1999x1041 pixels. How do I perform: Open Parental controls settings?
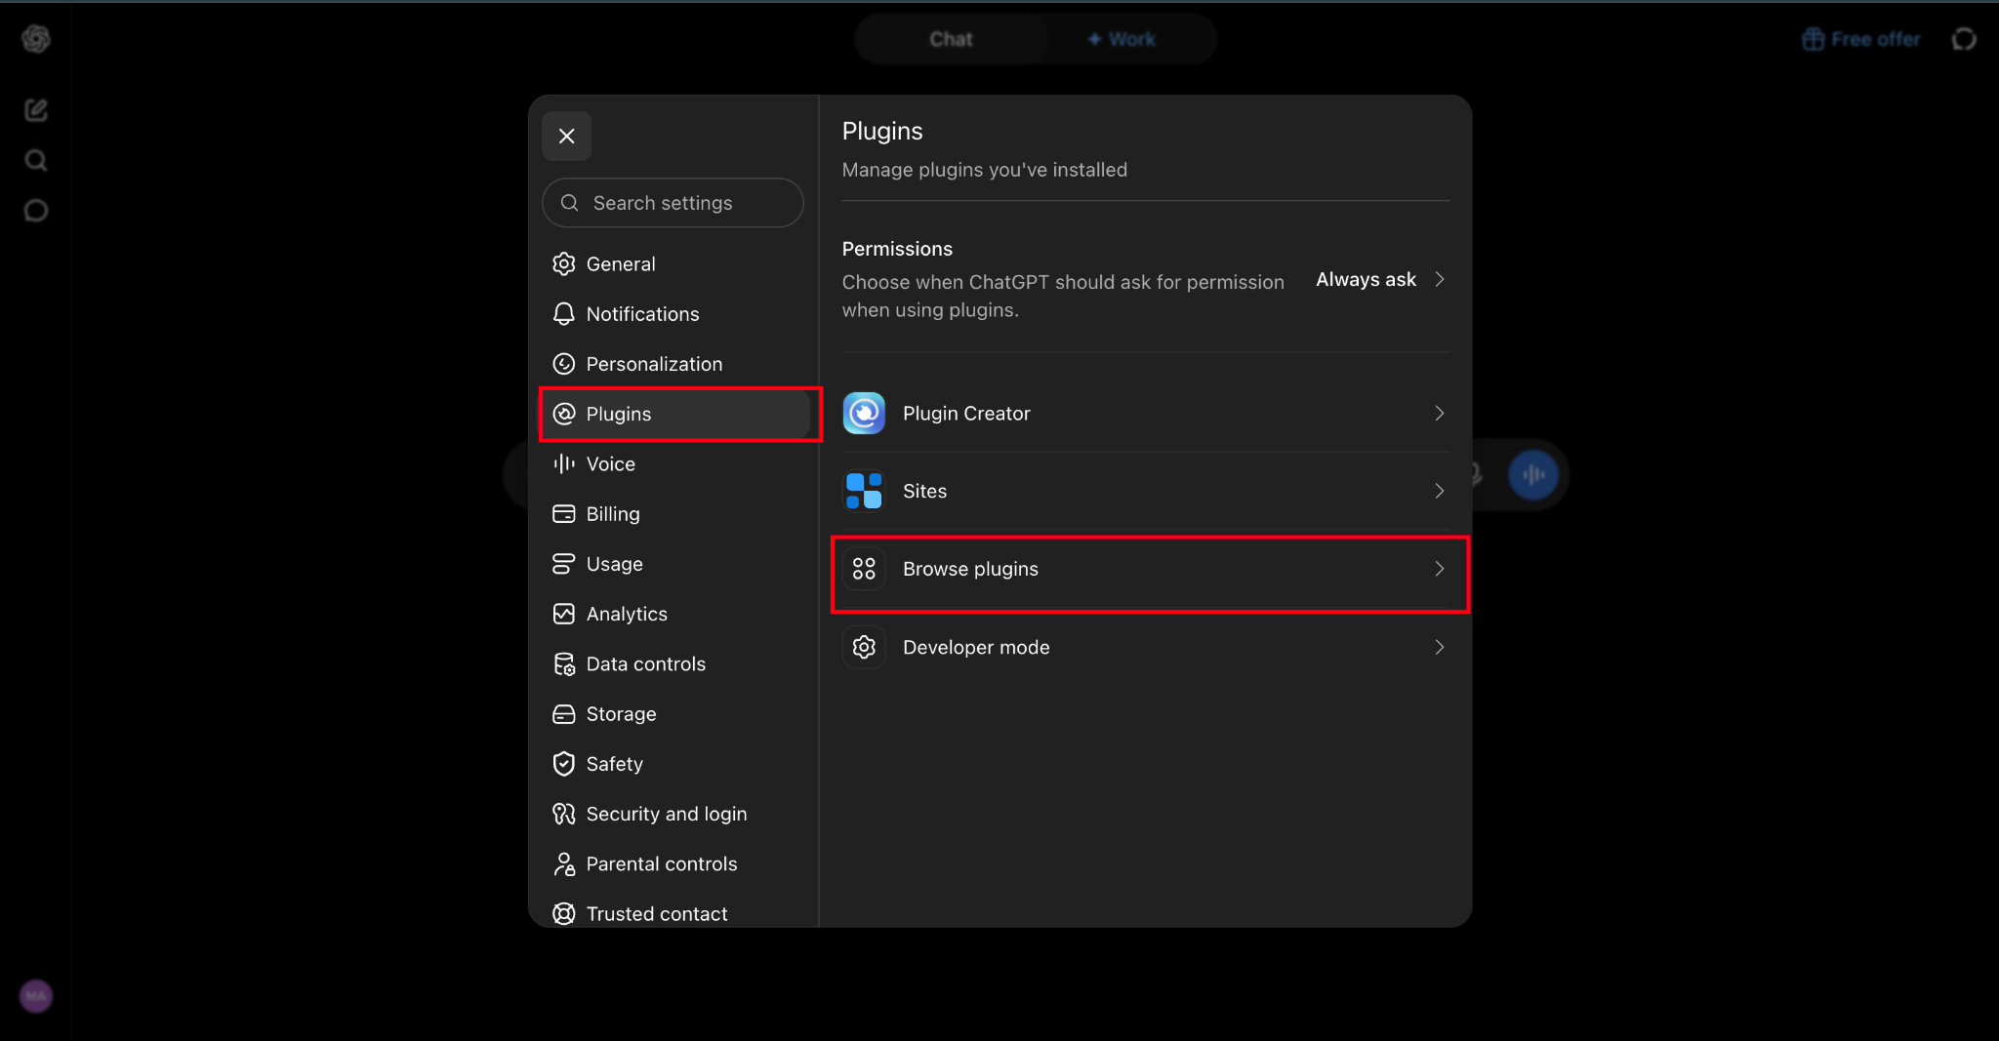[674, 864]
